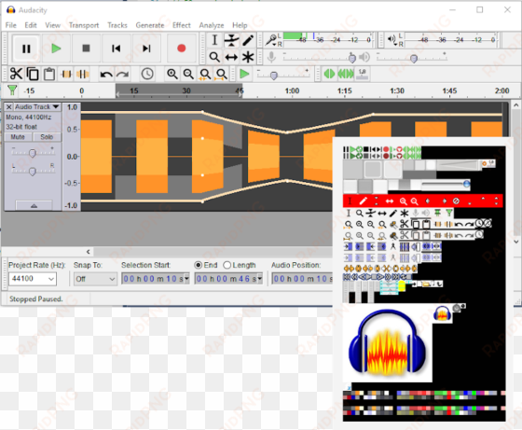Adjust the track gain slider
This screenshot has height=430, width=522.
tap(33, 153)
